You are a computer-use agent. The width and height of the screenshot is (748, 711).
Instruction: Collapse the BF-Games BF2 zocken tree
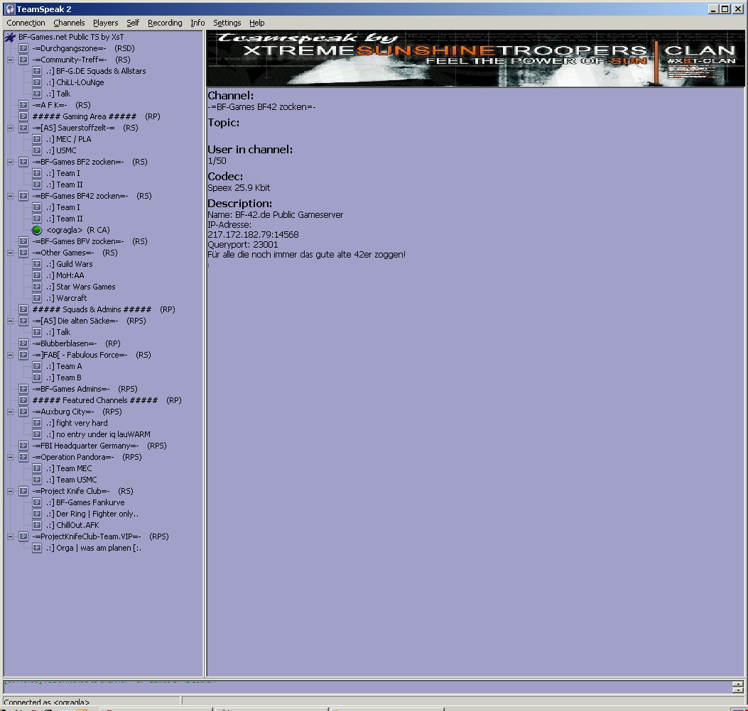[x=10, y=162]
